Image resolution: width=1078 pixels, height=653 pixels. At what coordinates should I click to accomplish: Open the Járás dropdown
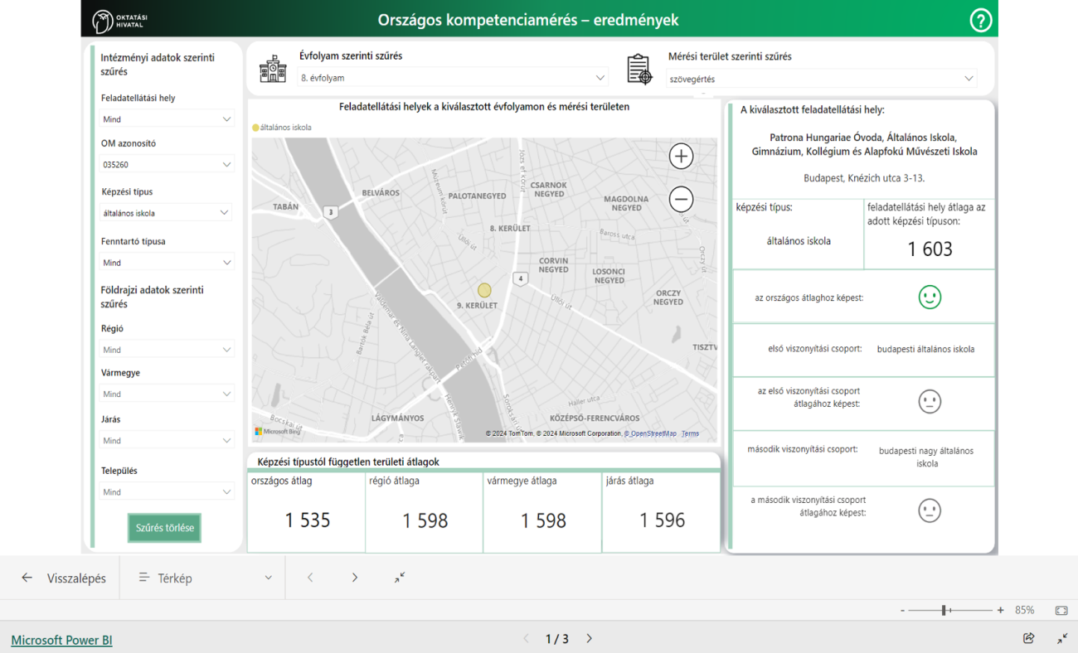[x=167, y=441]
